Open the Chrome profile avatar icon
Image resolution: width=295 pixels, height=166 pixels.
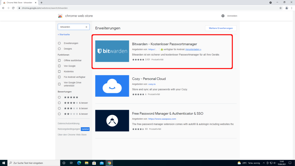coord(287,8)
